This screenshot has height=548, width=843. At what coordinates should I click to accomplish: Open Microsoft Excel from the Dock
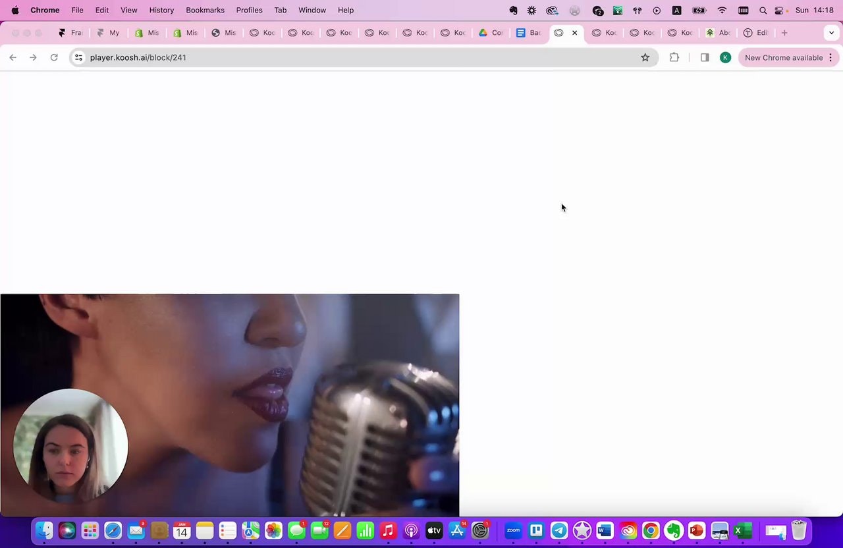click(742, 530)
